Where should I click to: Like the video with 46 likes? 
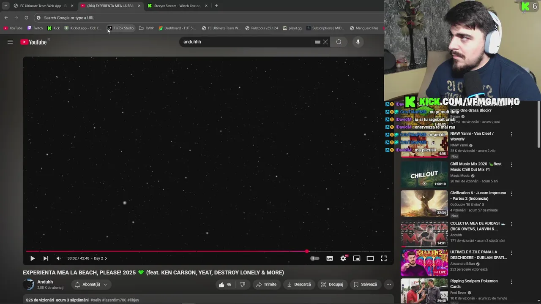[225, 285]
